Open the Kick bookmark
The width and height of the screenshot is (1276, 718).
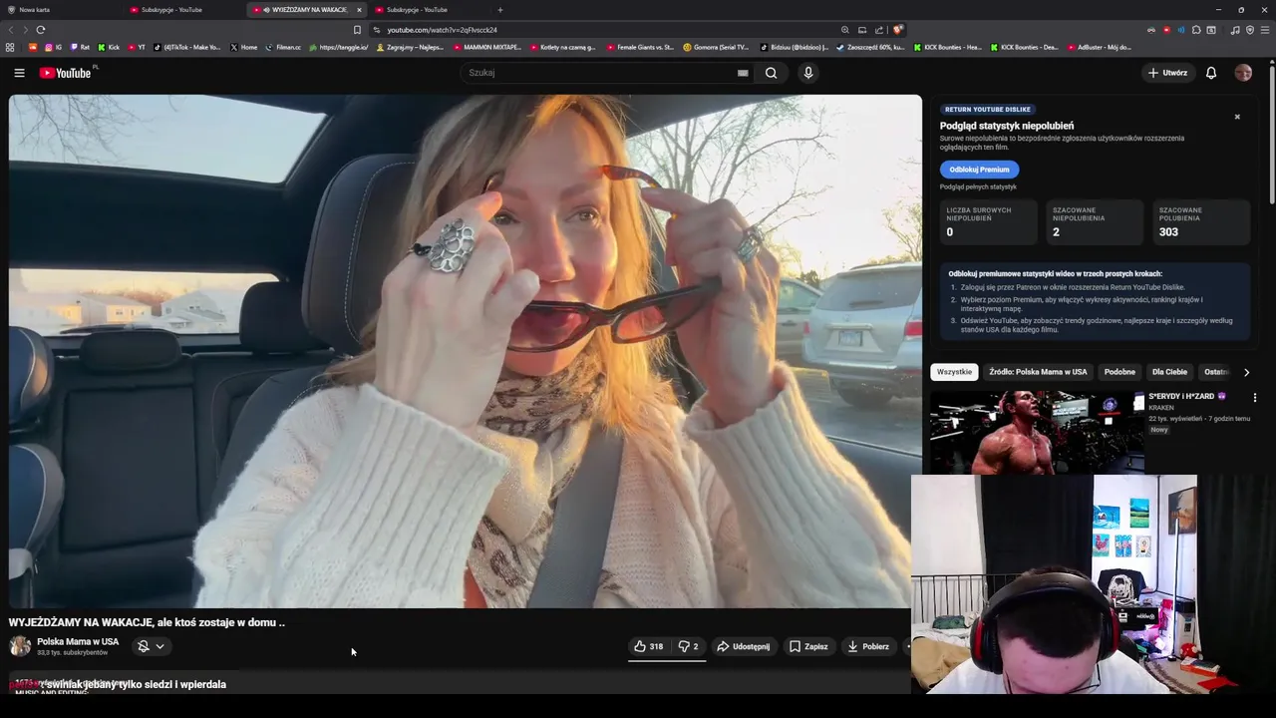coord(109,47)
